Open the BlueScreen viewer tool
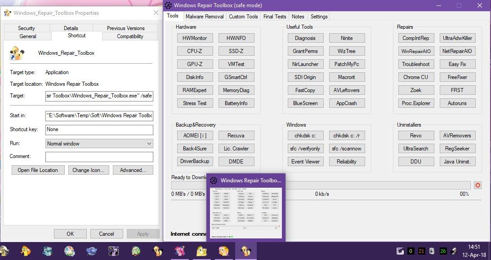Image resolution: width=491 pixels, height=260 pixels. (x=305, y=103)
